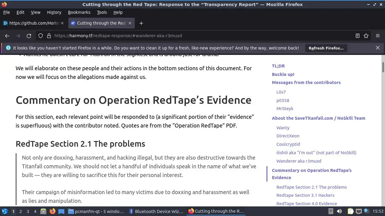The image size is (385, 216).
Task: Switch to pcmanfm-qt windows in taskbar
Action: 96,211
